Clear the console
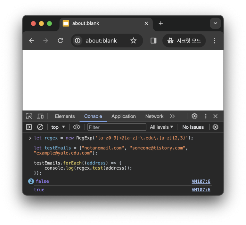246x225 pixels. (x=40, y=127)
